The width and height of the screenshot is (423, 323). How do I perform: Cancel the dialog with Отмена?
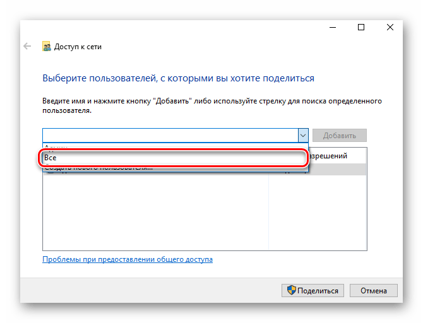(x=374, y=290)
